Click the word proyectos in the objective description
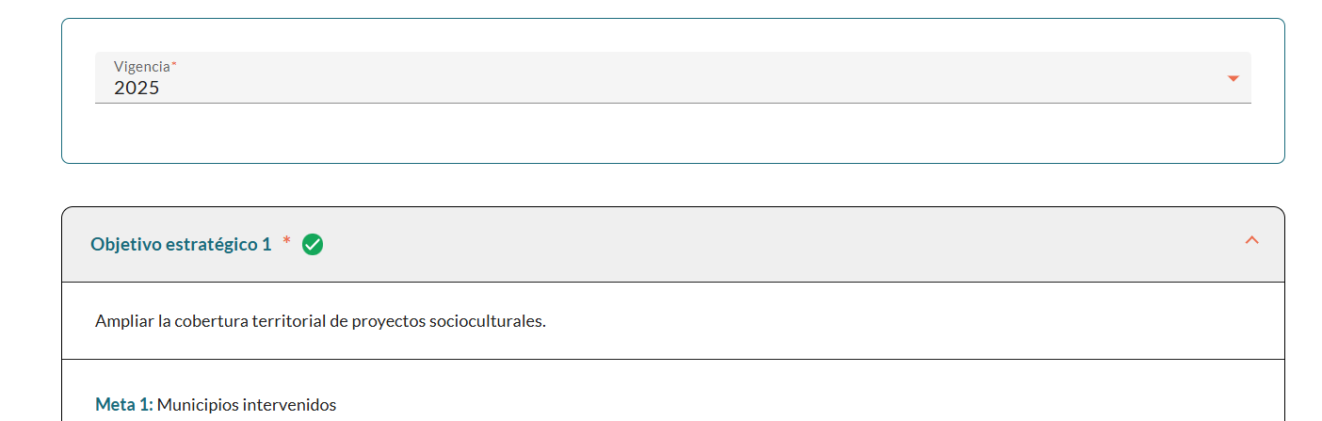This screenshot has width=1322, height=421. [388, 321]
